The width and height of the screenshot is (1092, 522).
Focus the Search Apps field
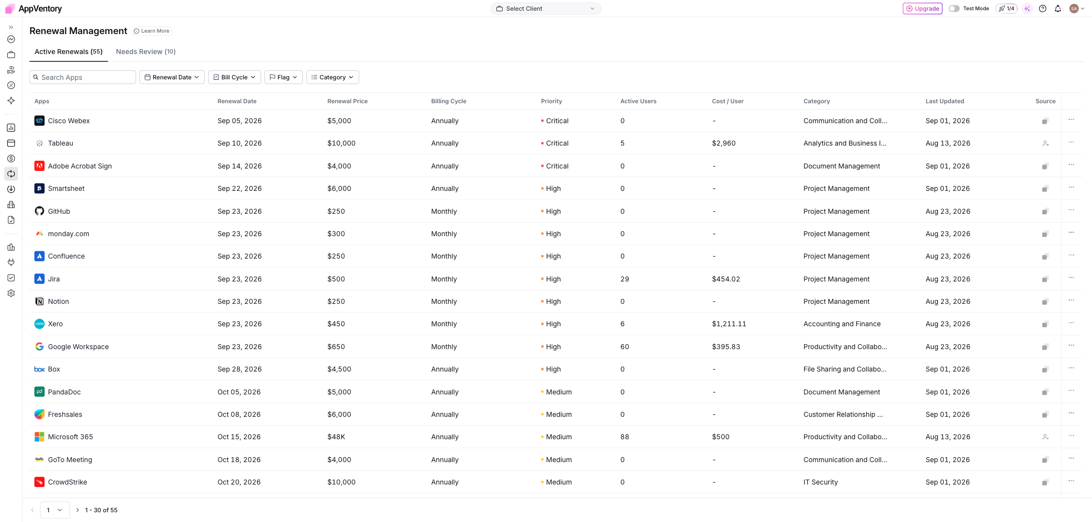(82, 77)
